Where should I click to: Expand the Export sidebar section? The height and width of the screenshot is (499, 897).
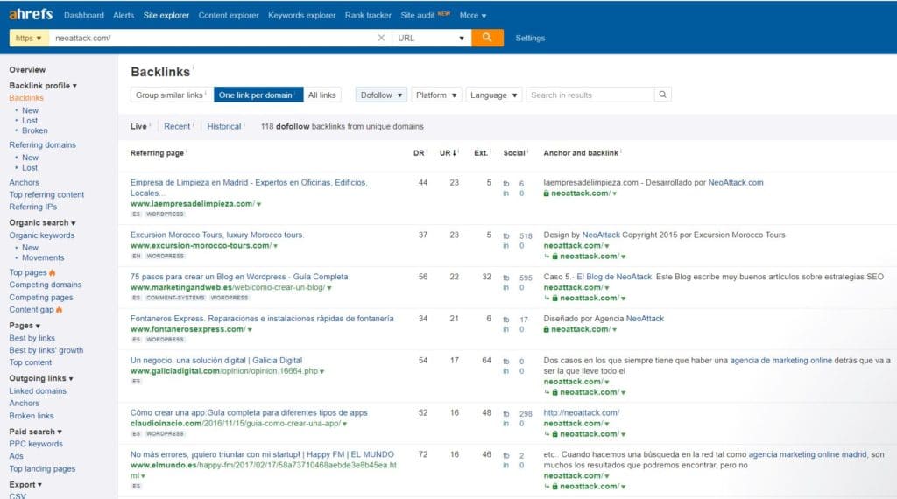(25, 485)
